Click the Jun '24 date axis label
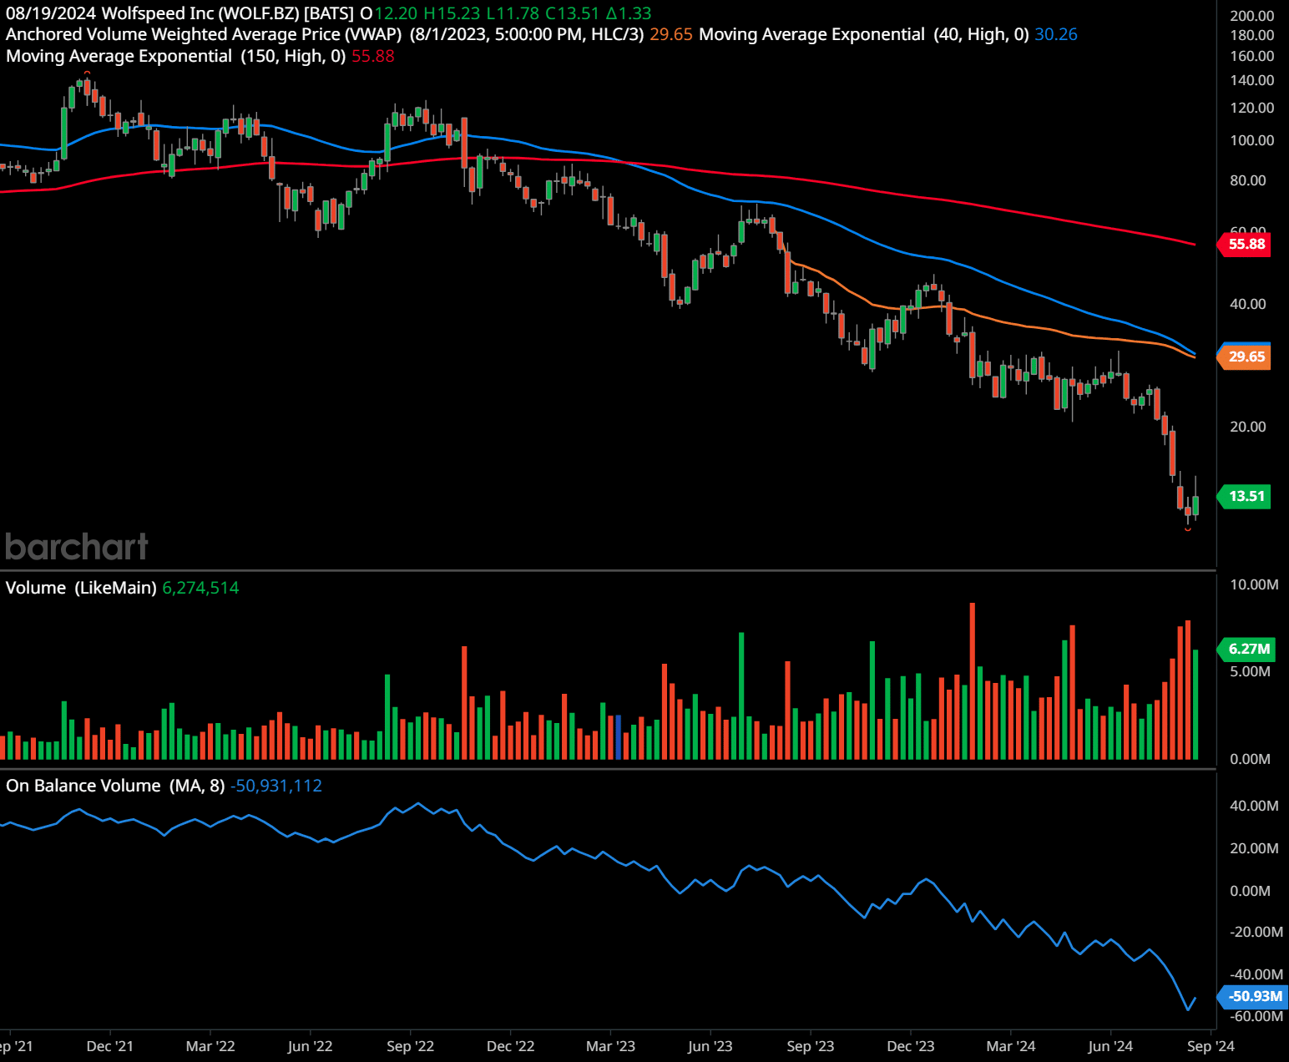 (x=1110, y=1046)
